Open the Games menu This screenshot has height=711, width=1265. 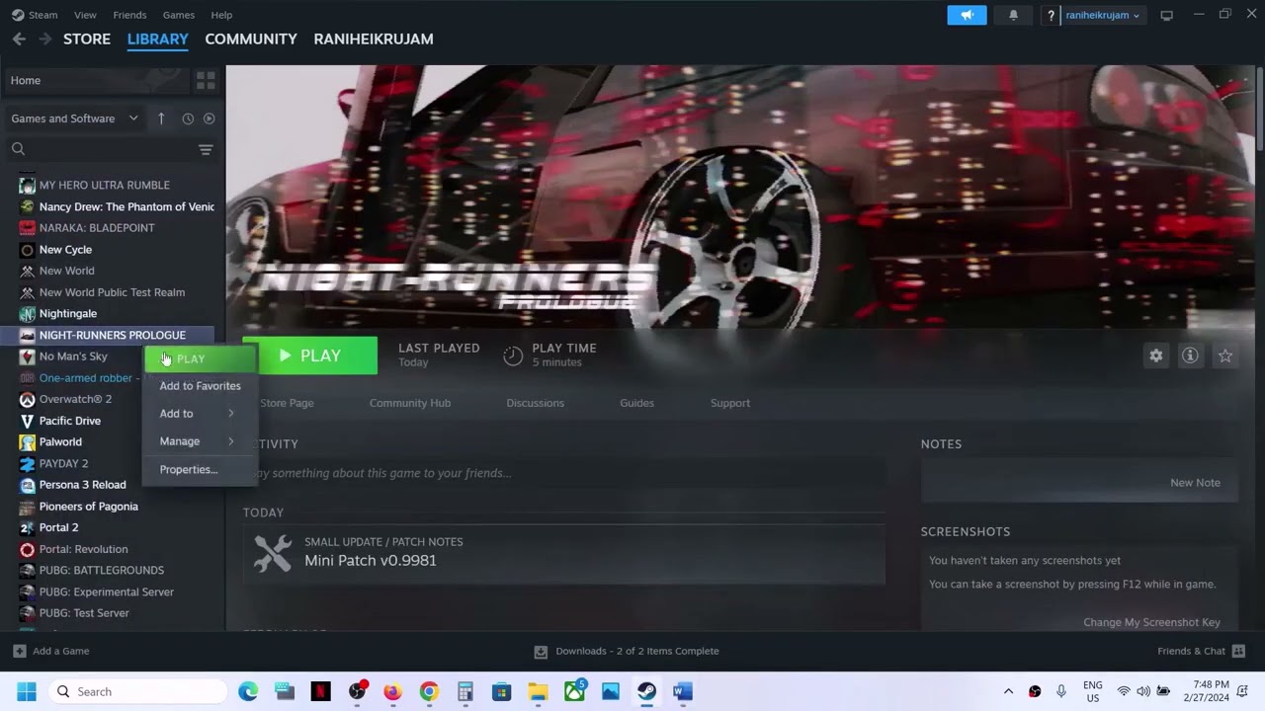[x=178, y=15]
